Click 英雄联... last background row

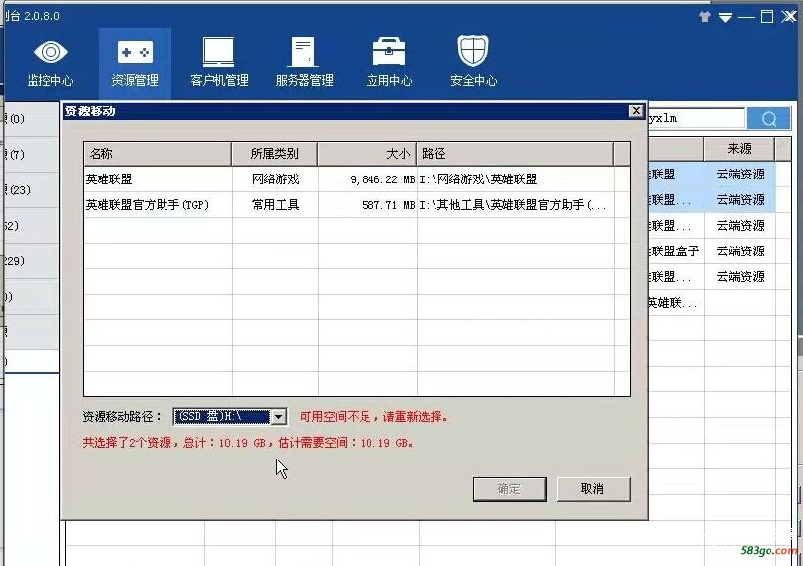[672, 303]
